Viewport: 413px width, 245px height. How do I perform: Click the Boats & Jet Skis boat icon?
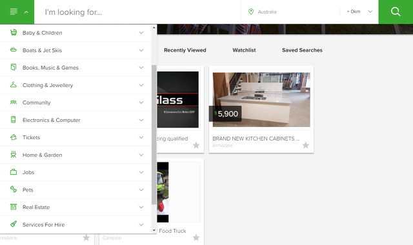14,50
